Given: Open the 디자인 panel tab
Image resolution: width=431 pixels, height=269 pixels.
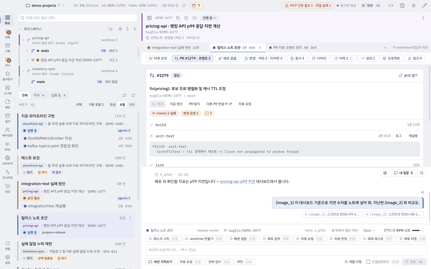Looking at the screenshot, I should click(x=319, y=58).
